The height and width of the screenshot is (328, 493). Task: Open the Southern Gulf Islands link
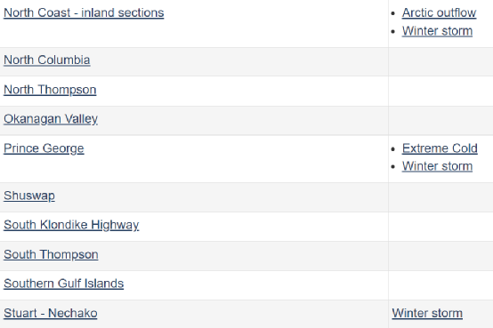[63, 284]
